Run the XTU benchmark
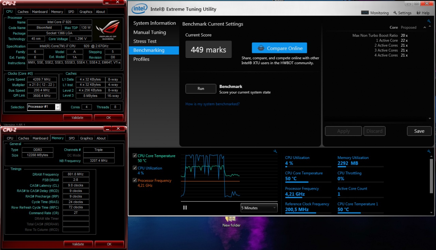Screen dimensions: 436x250 click(201, 89)
